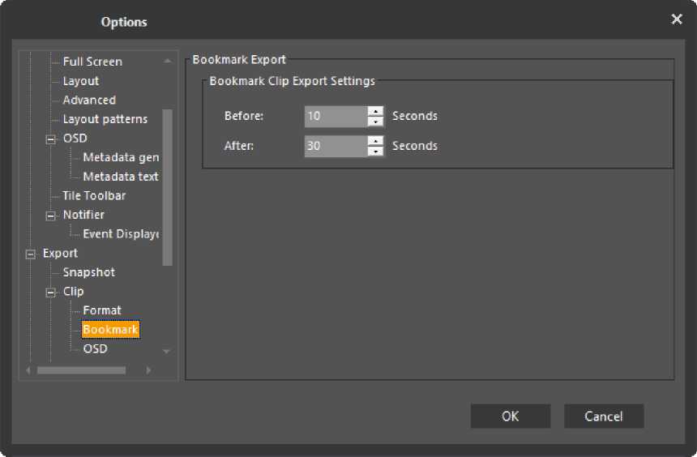Collapse the Clip tree node
The image size is (697, 457).
50,292
